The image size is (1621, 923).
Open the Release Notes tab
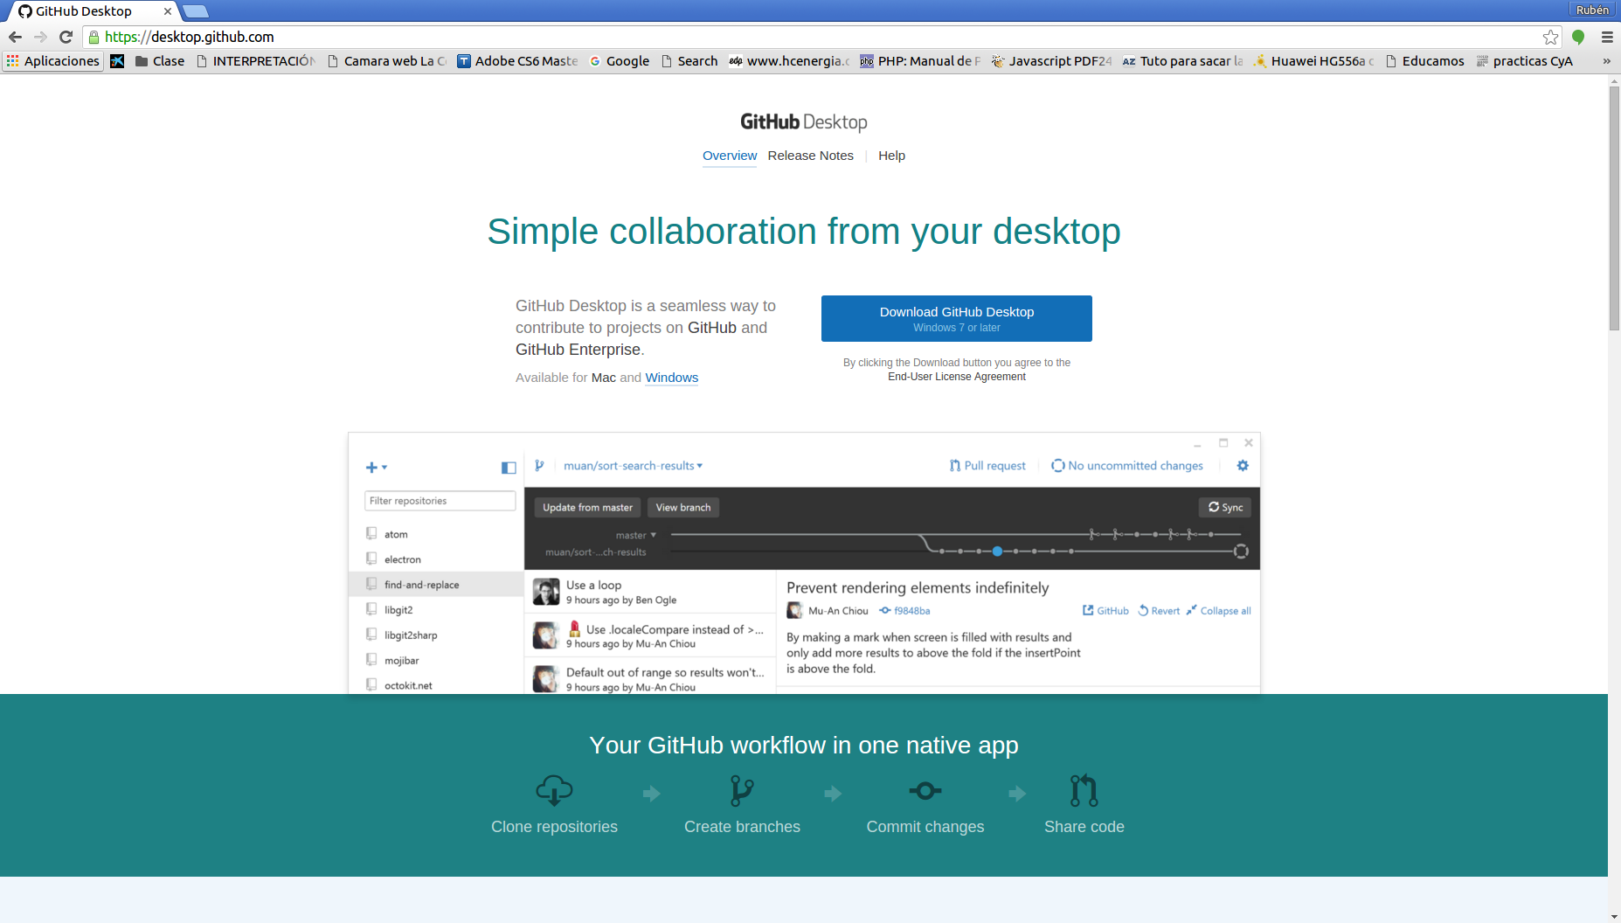tap(810, 156)
